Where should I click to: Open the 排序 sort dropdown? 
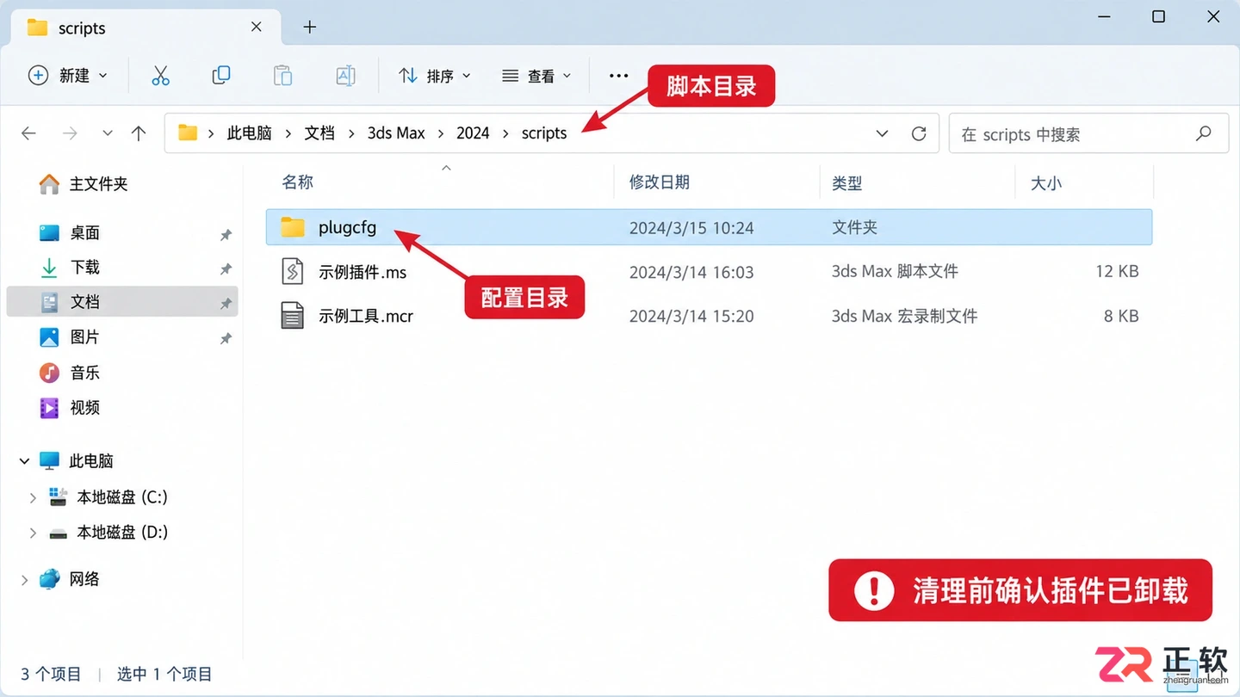(x=435, y=76)
